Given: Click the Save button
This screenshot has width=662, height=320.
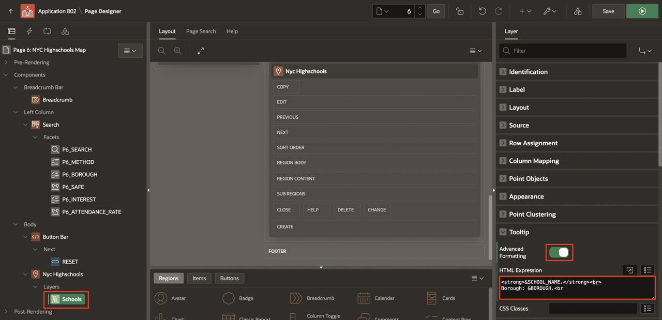Looking at the screenshot, I should pyautogui.click(x=608, y=11).
